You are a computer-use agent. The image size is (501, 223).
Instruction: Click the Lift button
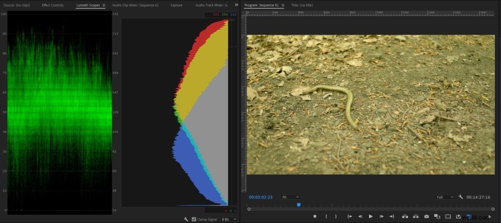tap(405, 216)
